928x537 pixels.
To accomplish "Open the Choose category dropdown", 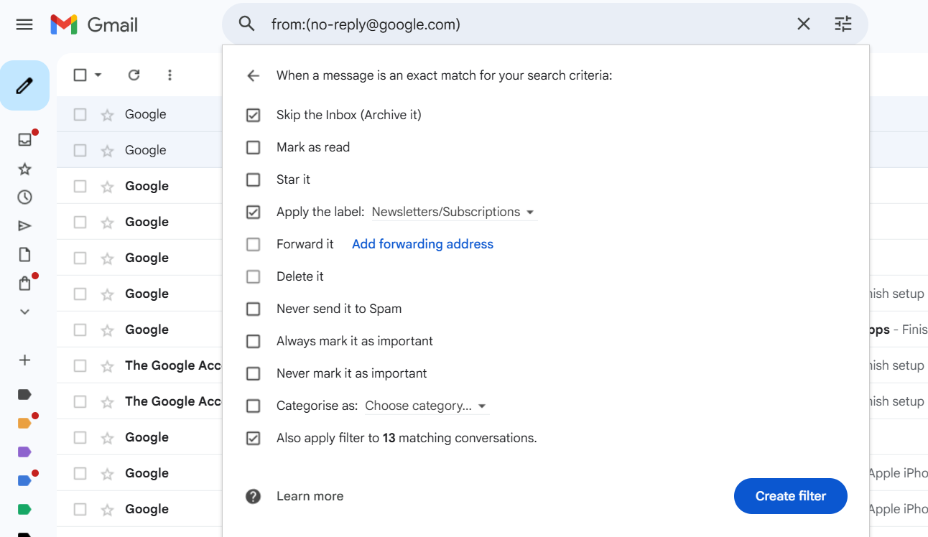I will [x=426, y=406].
